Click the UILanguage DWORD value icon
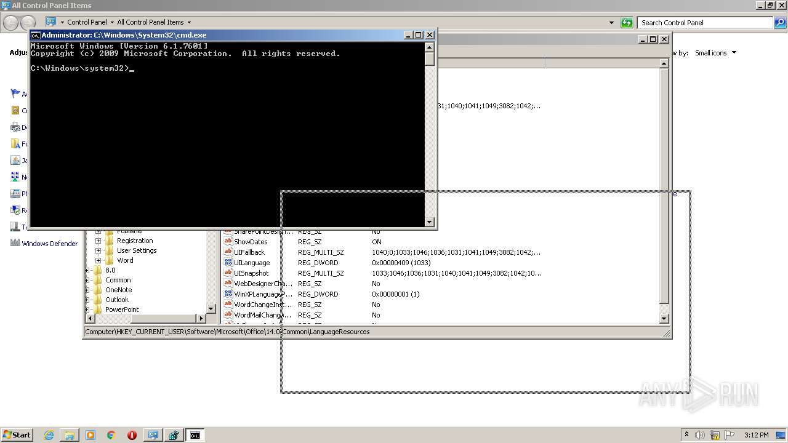The height and width of the screenshot is (443, 788). pyautogui.click(x=228, y=263)
